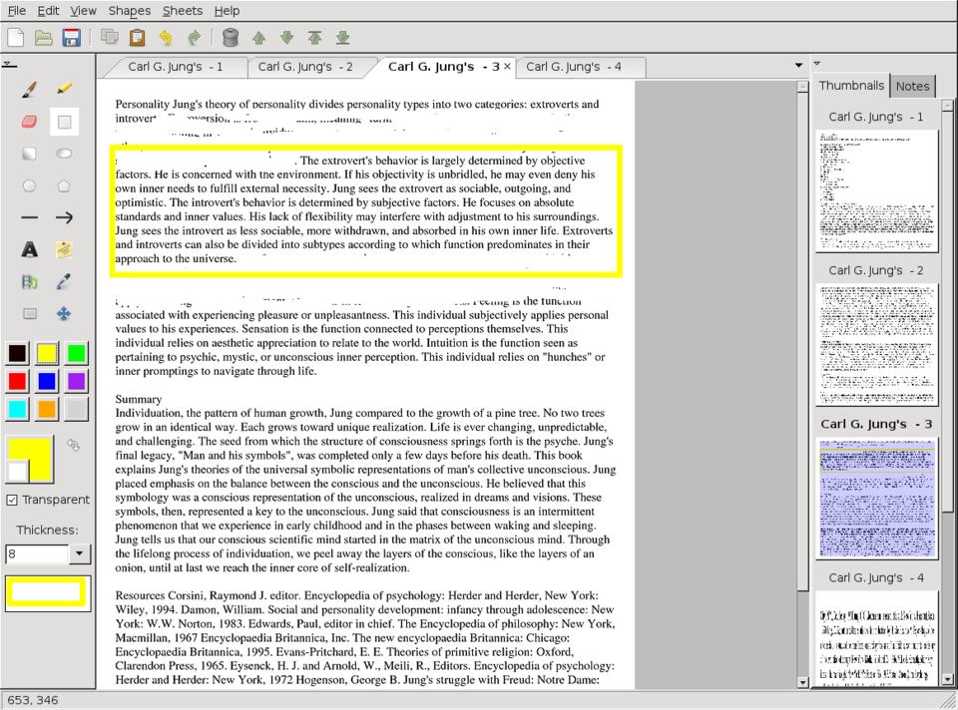The height and width of the screenshot is (710, 958).
Task: Choose the purple color swatch
Action: point(77,381)
